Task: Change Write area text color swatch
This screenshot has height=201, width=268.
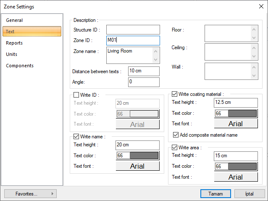Action: point(236,167)
